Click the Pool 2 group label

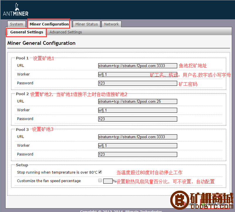[x=22, y=94]
